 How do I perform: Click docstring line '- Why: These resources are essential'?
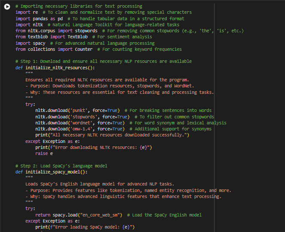tap(120, 92)
